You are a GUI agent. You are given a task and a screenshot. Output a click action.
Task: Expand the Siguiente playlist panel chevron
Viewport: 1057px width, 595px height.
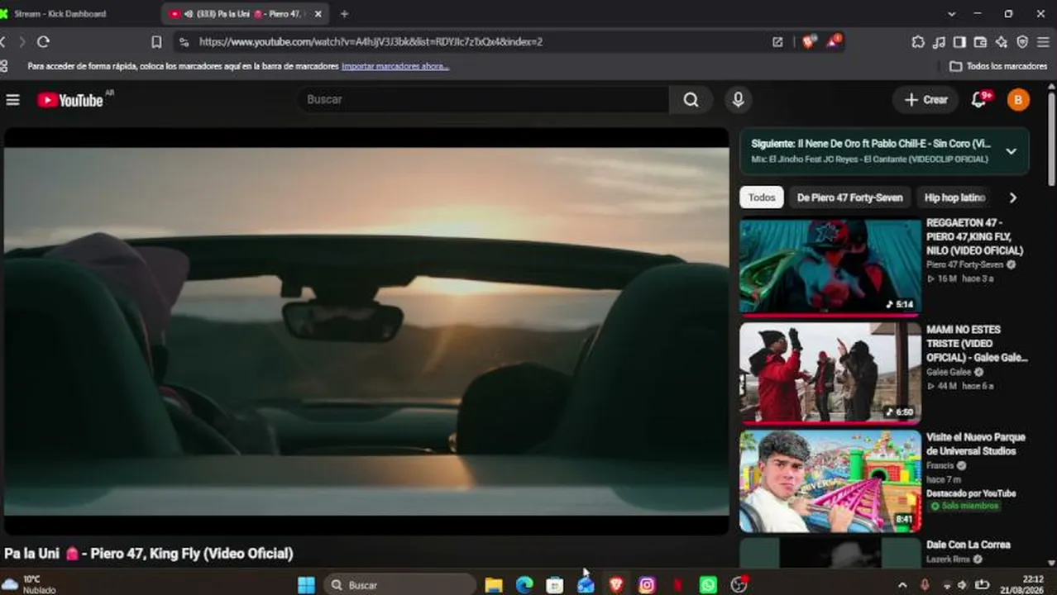coord(1011,151)
